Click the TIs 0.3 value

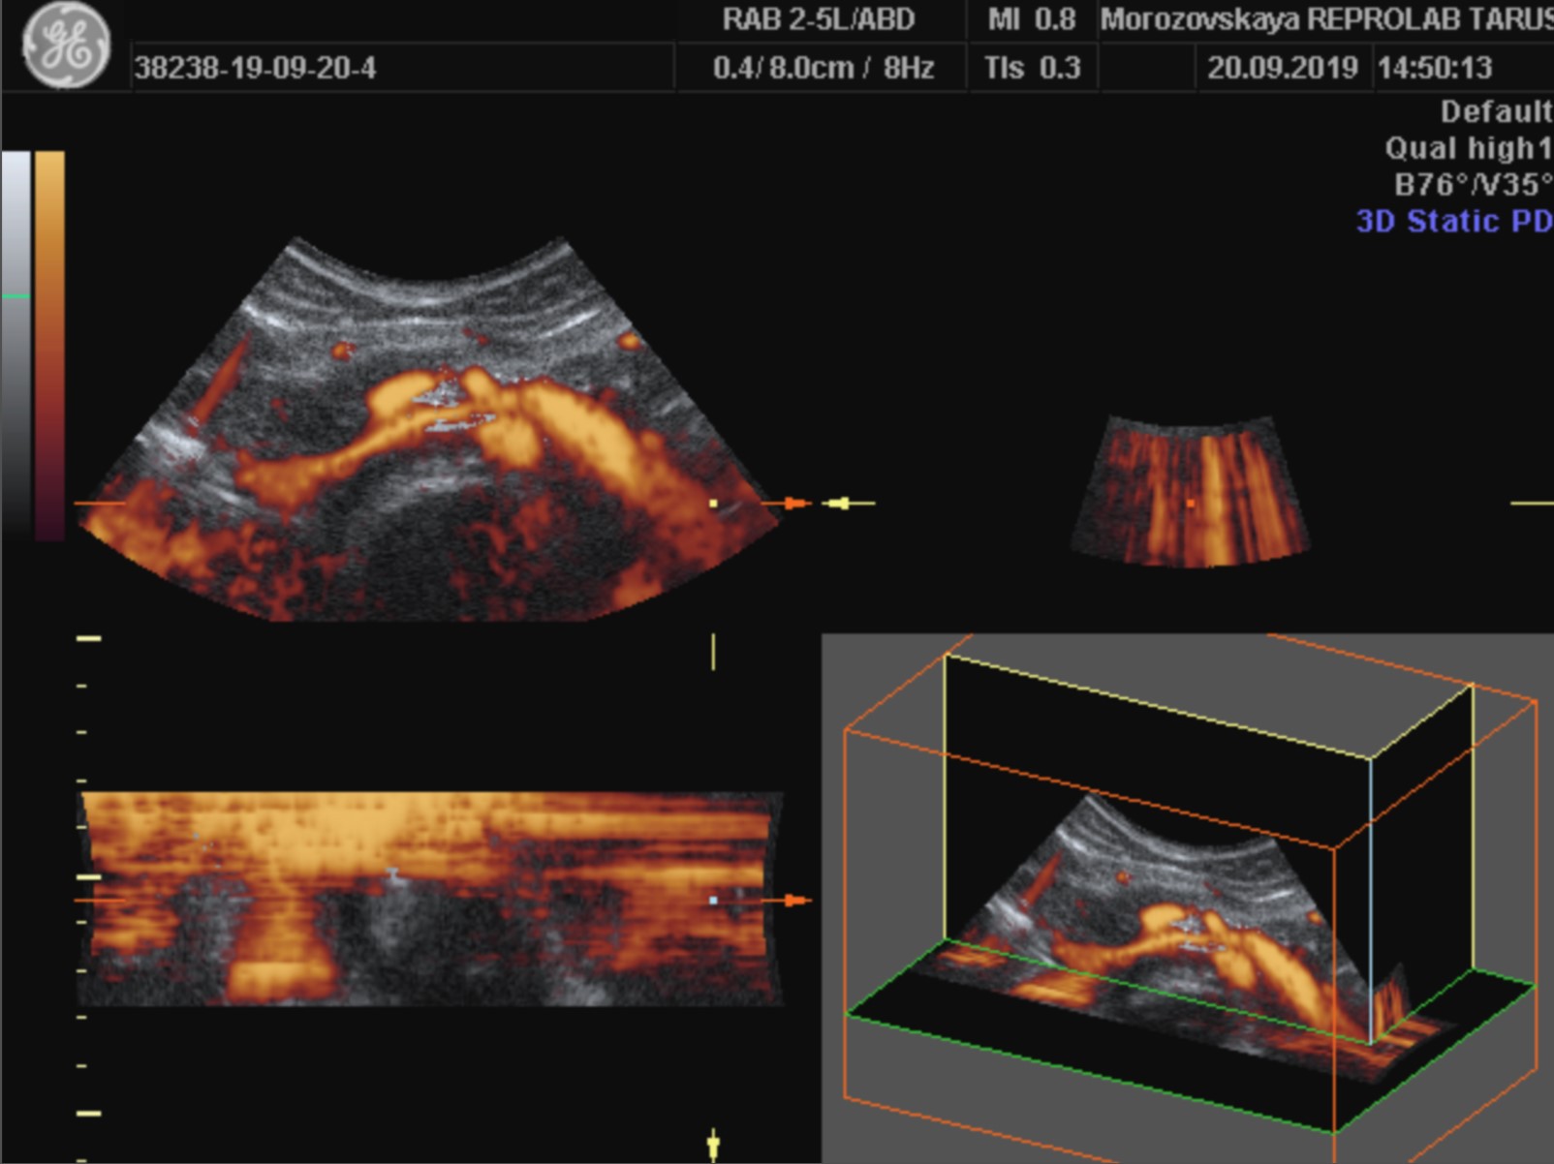[x=1032, y=68]
